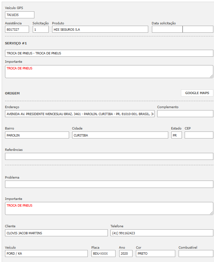
Task: Select the service description field under Serviço #1
Action: pyautogui.click(x=109, y=53)
